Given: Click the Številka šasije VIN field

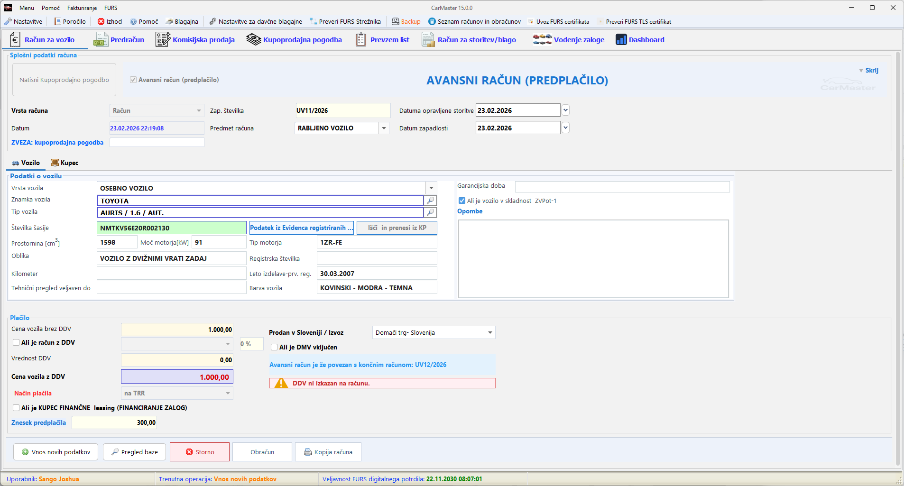Looking at the screenshot, I should (x=172, y=228).
